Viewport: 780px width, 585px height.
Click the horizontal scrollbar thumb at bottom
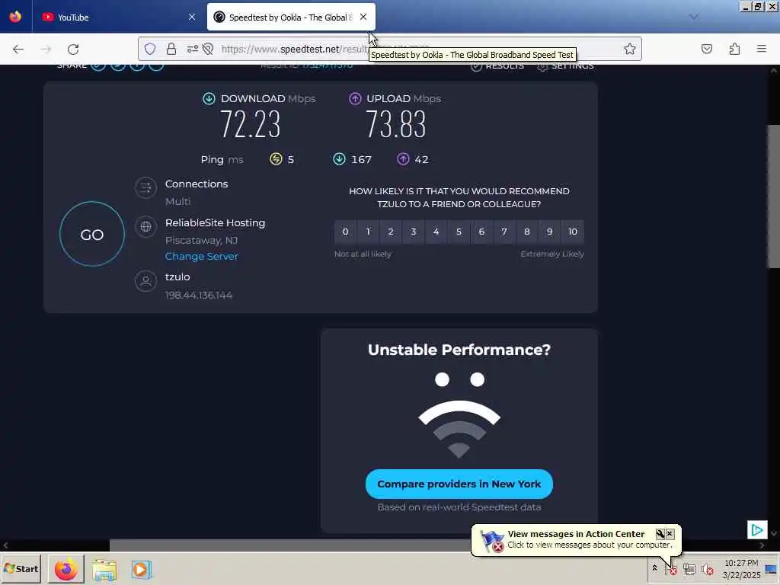point(318,545)
